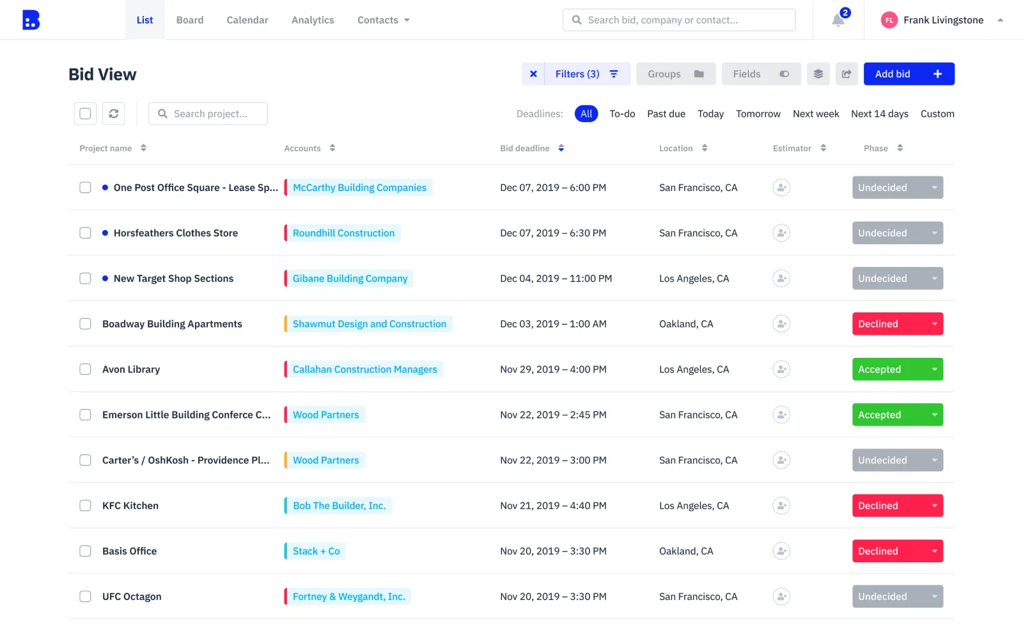Click the export share icon button

pos(847,74)
